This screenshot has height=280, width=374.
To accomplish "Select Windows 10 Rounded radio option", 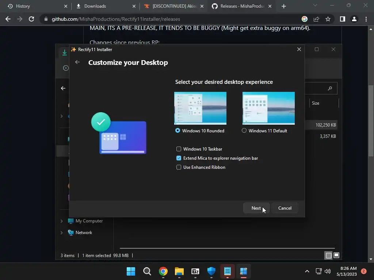I will coord(178,131).
